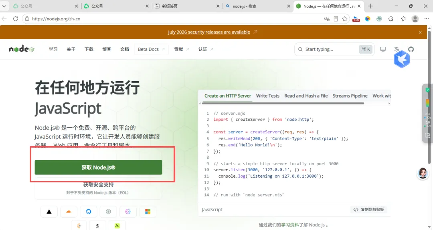
Task: Open the 学习资料 link
Action: click(290, 225)
